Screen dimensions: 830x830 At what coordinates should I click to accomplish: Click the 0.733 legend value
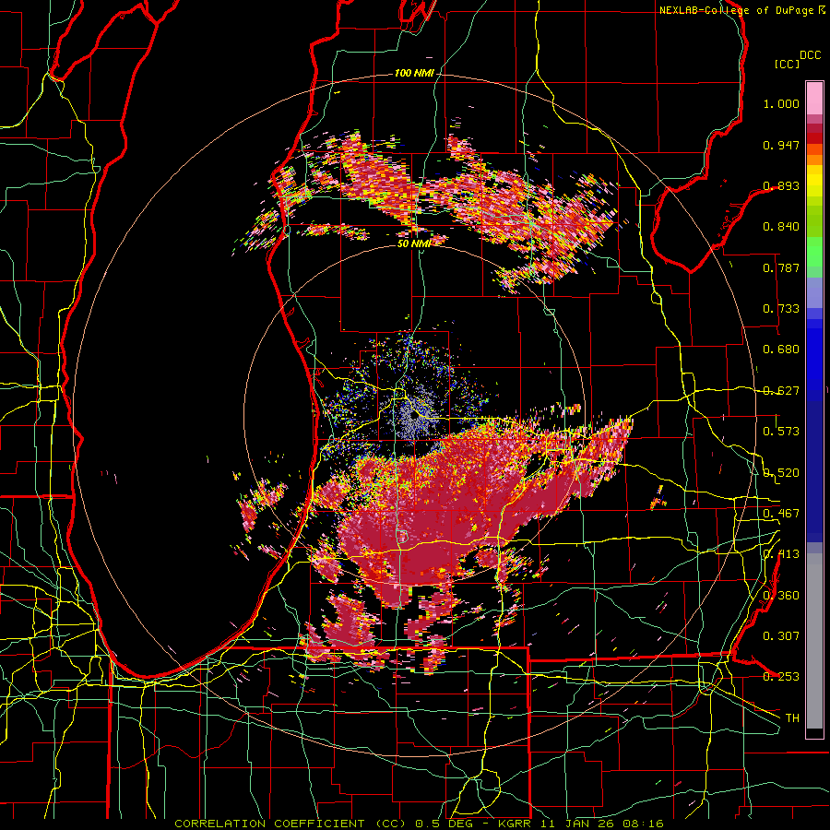pos(781,309)
